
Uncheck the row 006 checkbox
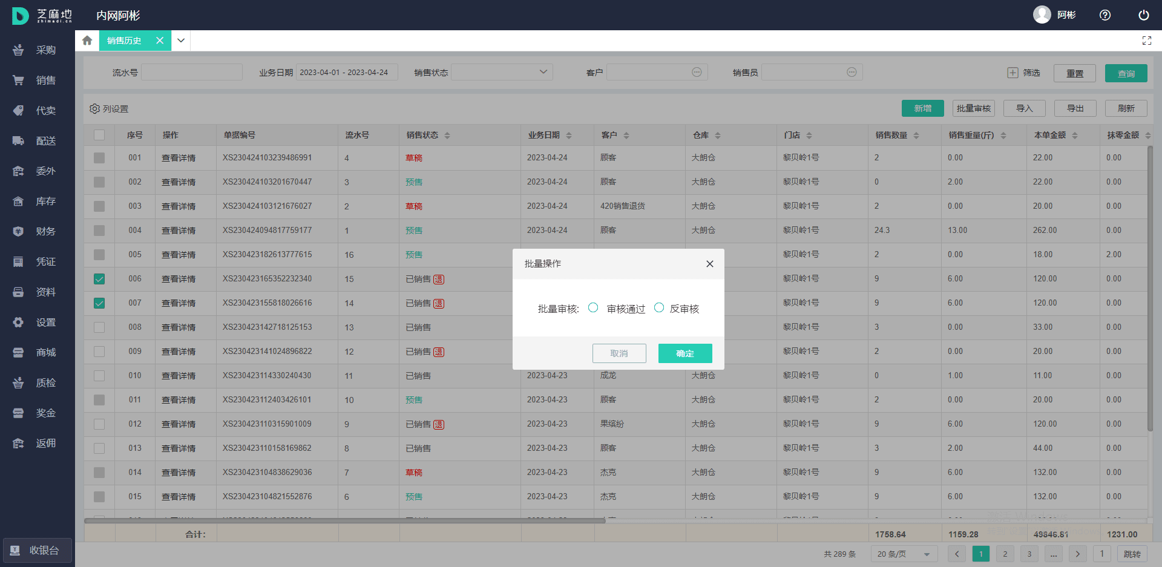[99, 279]
